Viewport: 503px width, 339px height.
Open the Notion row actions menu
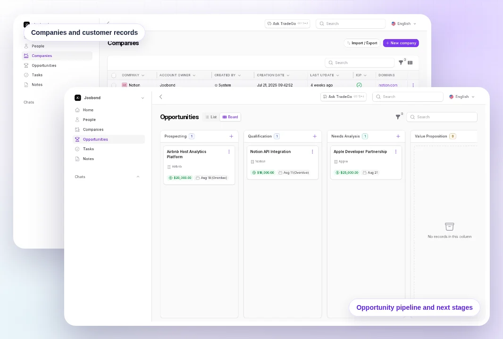point(413,85)
